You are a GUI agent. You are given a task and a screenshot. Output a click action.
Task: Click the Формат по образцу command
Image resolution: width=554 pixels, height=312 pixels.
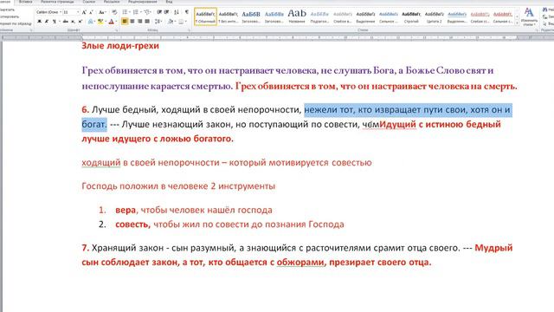[x=16, y=23]
